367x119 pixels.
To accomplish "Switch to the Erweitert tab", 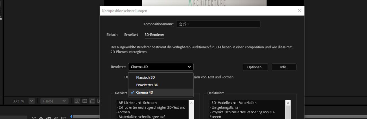I will click(x=131, y=34).
